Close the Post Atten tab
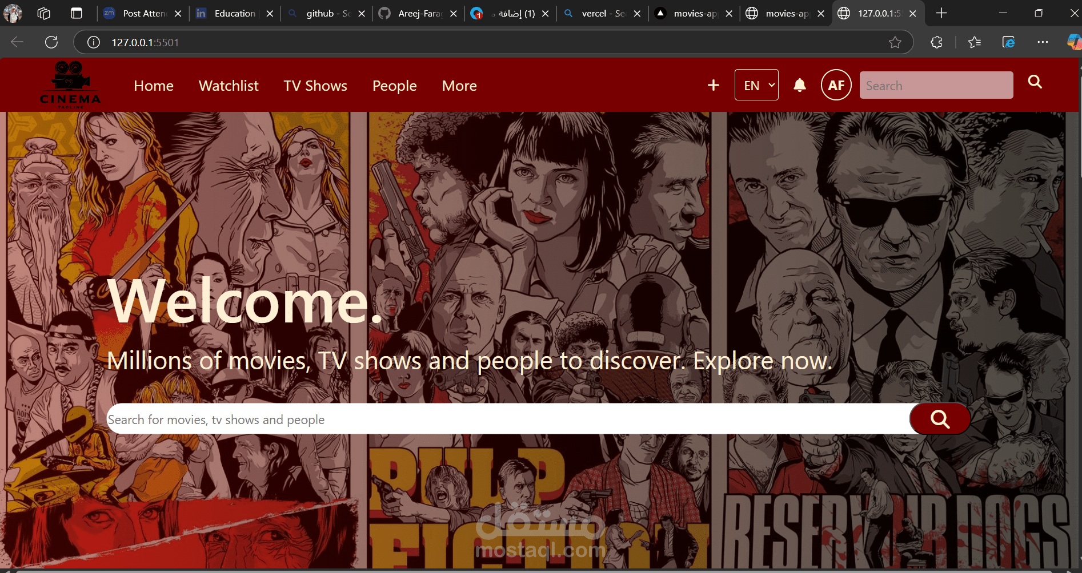 coord(178,14)
